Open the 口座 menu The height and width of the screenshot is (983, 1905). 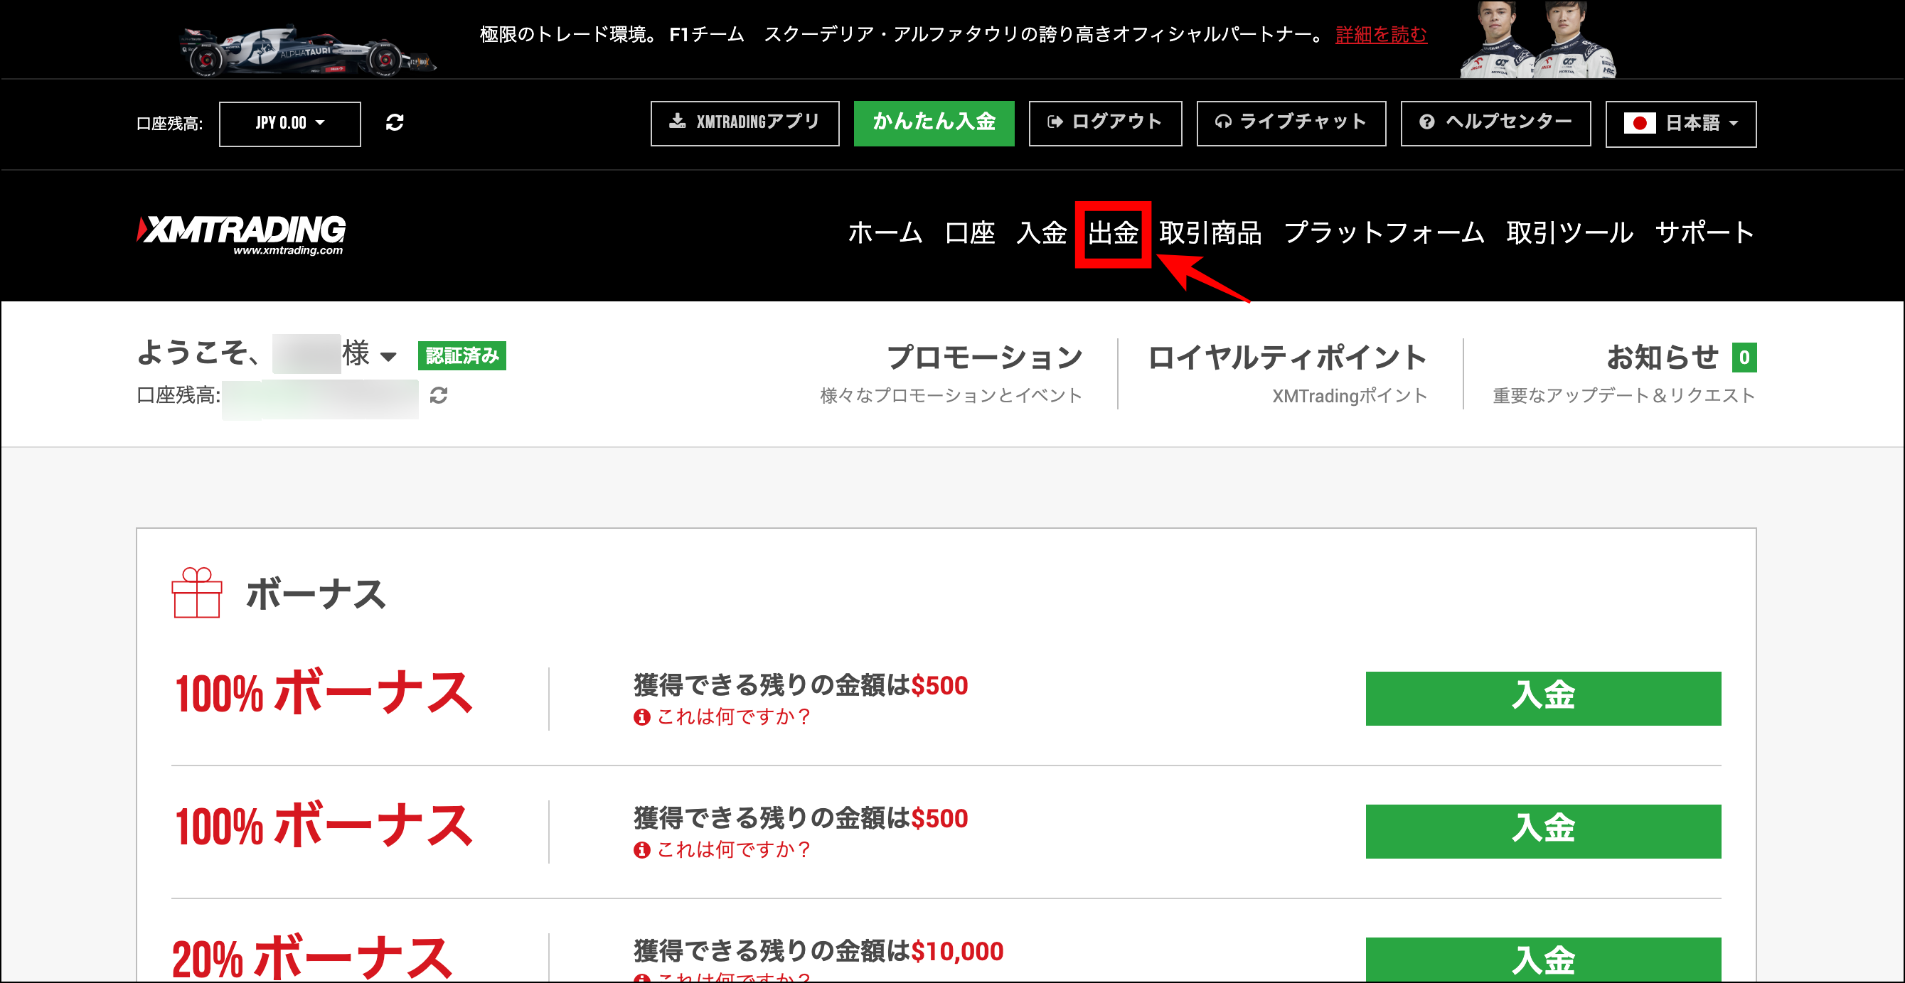969,233
